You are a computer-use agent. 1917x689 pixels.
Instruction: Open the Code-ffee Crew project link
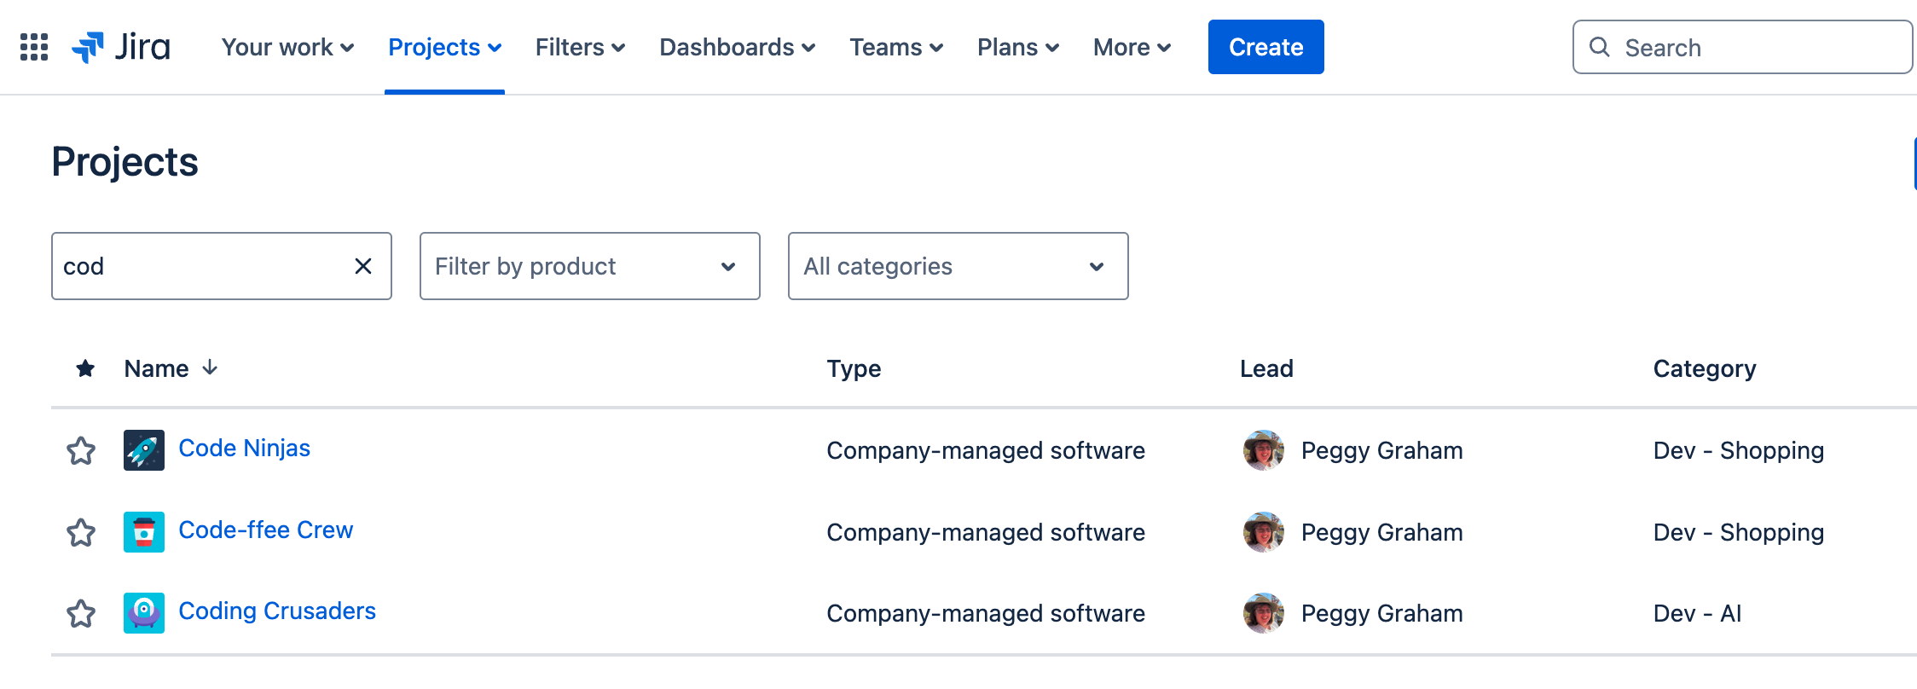pyautogui.click(x=266, y=530)
